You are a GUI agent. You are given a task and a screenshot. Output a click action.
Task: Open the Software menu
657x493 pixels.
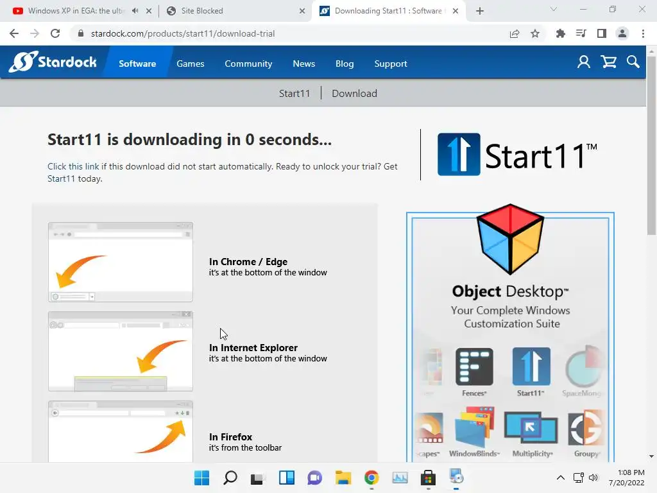[x=137, y=64]
